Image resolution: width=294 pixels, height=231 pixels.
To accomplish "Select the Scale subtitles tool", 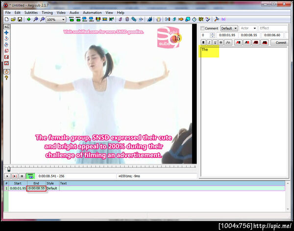I will click(6, 51).
